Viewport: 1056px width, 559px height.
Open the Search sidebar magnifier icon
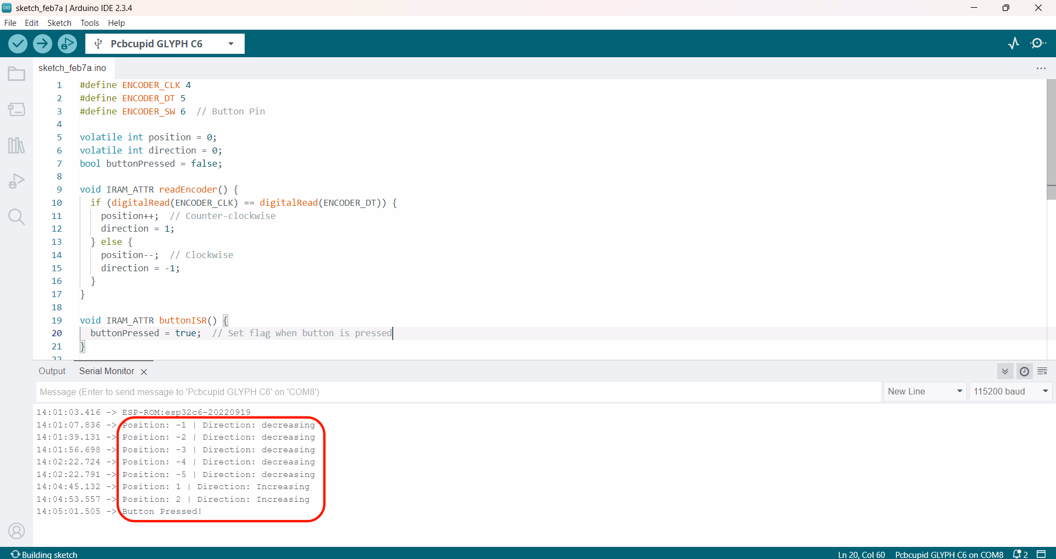tap(16, 217)
